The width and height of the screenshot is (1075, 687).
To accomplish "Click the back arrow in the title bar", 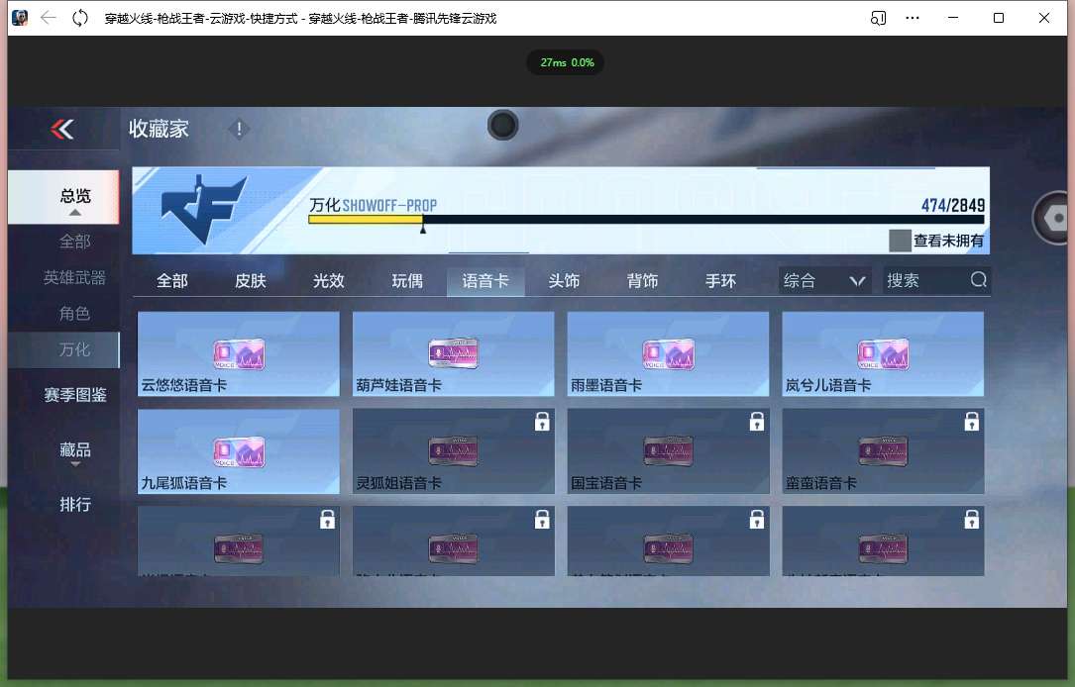I will (48, 18).
